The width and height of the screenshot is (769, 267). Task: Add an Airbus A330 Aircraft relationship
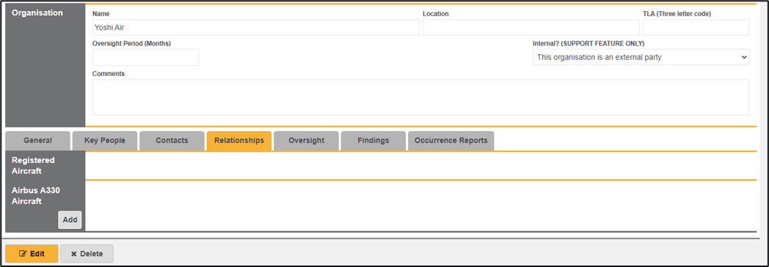(70, 220)
